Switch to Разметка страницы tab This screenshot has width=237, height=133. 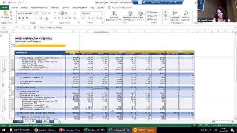pos(39,7)
